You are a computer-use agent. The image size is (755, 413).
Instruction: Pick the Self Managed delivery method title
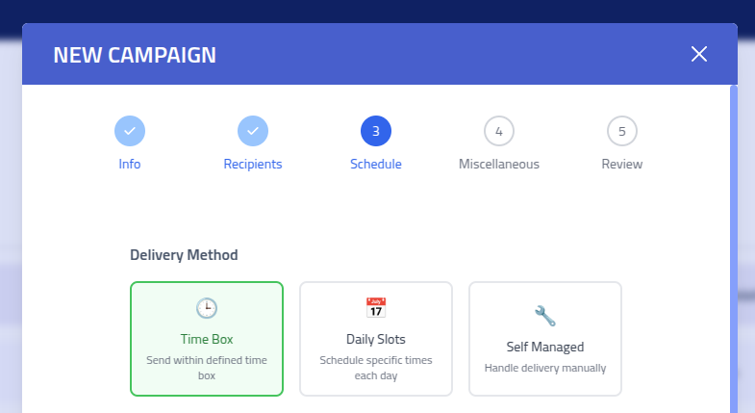tap(545, 347)
